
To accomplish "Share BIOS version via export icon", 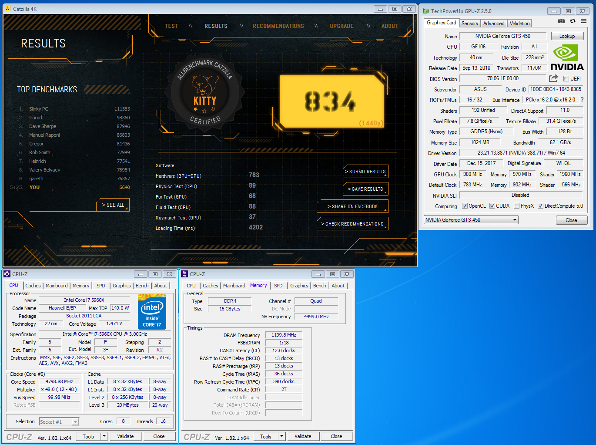I will coord(553,78).
